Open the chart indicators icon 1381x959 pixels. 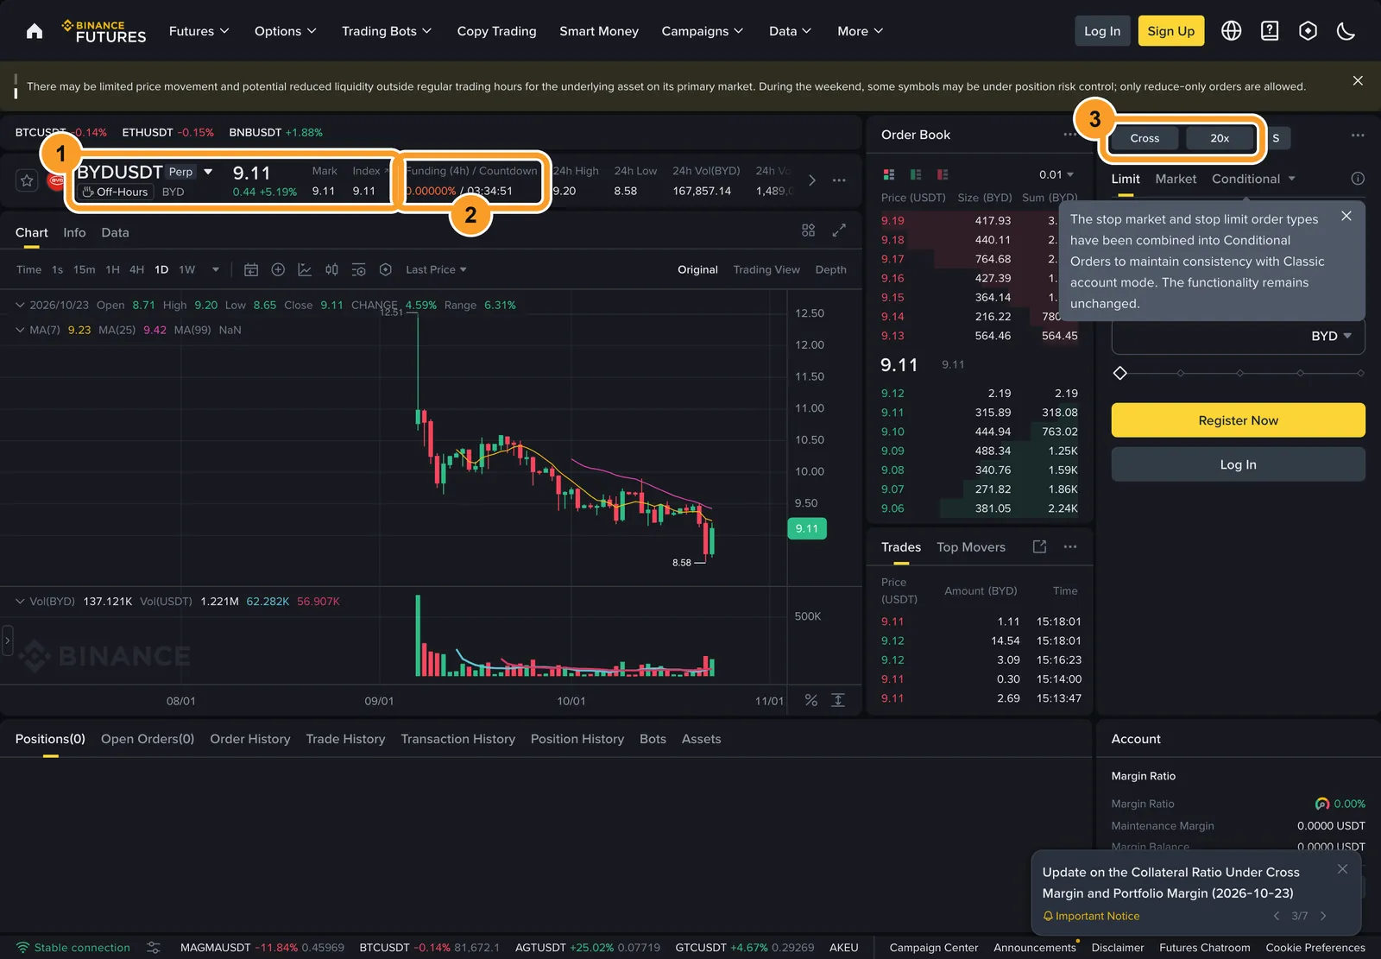[x=305, y=270]
